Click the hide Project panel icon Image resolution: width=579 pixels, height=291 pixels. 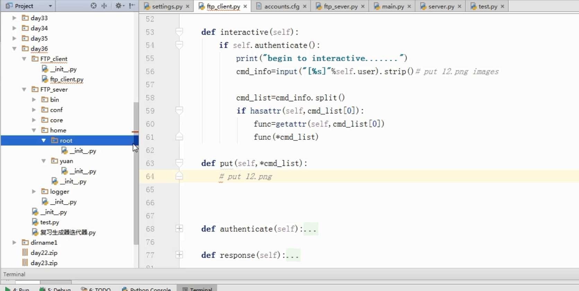tap(132, 6)
